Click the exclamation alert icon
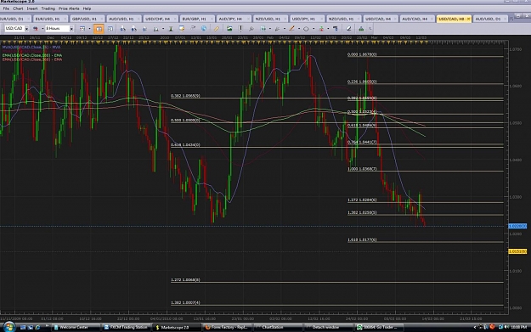The width and height of the screenshot is (531, 332). tap(240, 28)
